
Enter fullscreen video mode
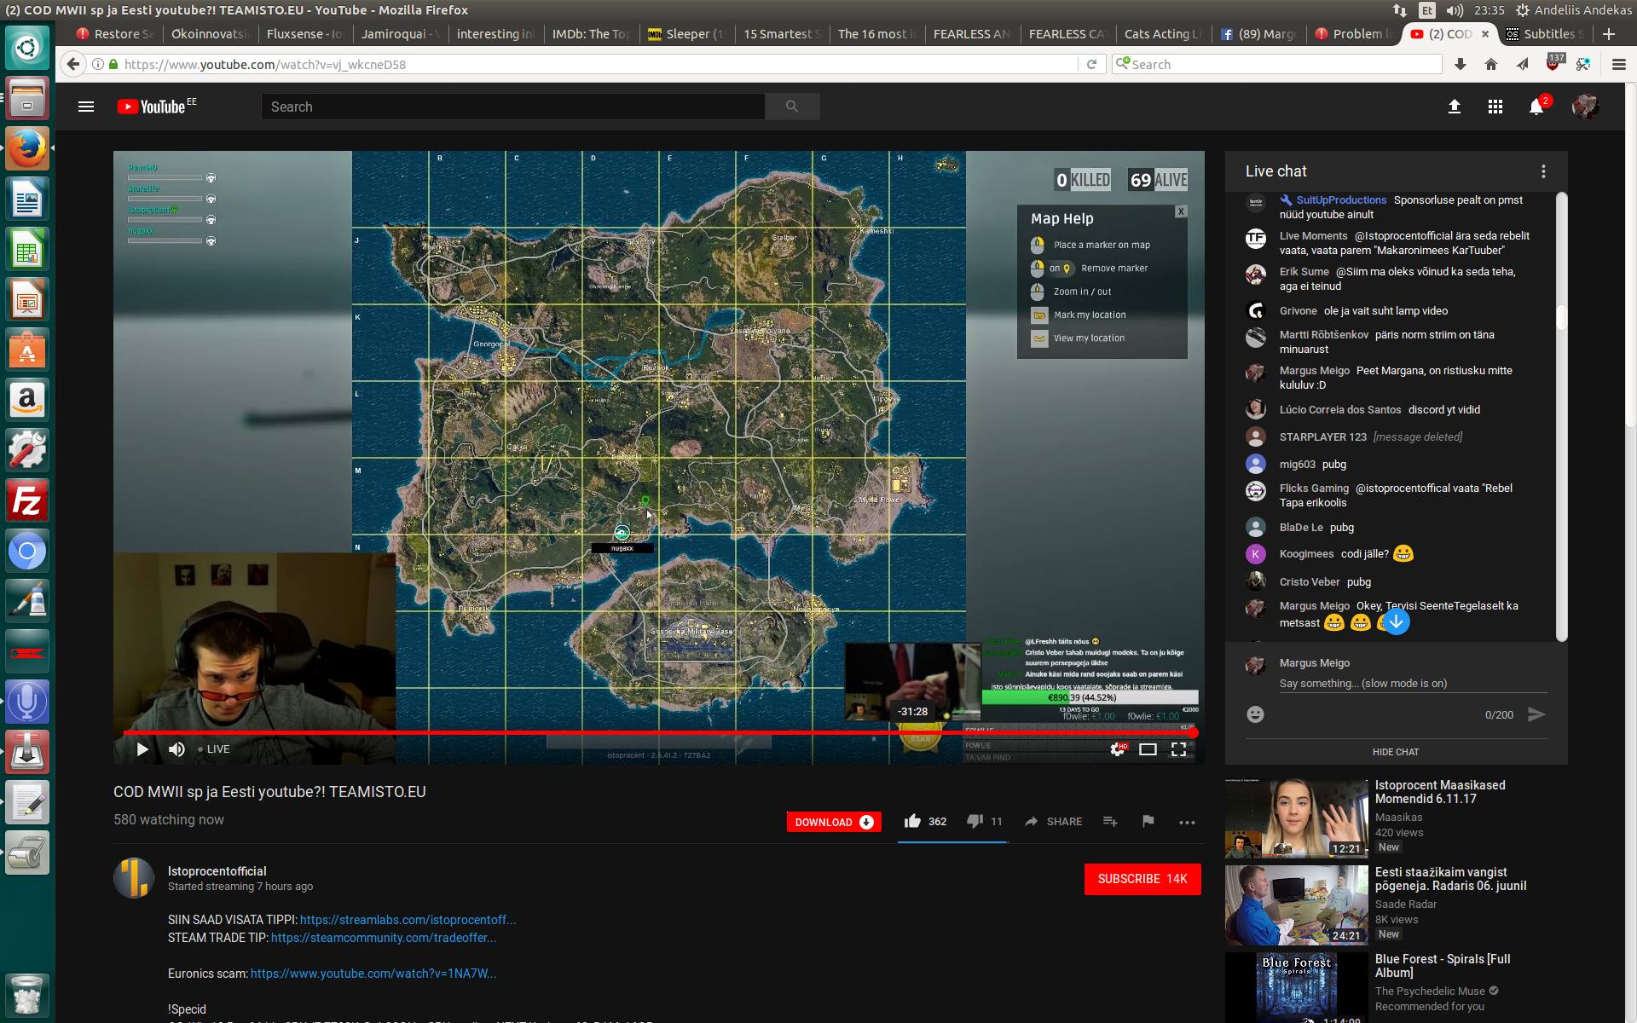click(1178, 749)
